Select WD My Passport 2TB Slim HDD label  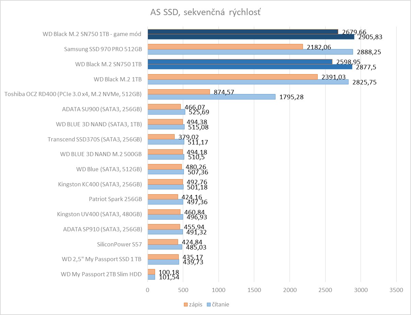coord(101,275)
